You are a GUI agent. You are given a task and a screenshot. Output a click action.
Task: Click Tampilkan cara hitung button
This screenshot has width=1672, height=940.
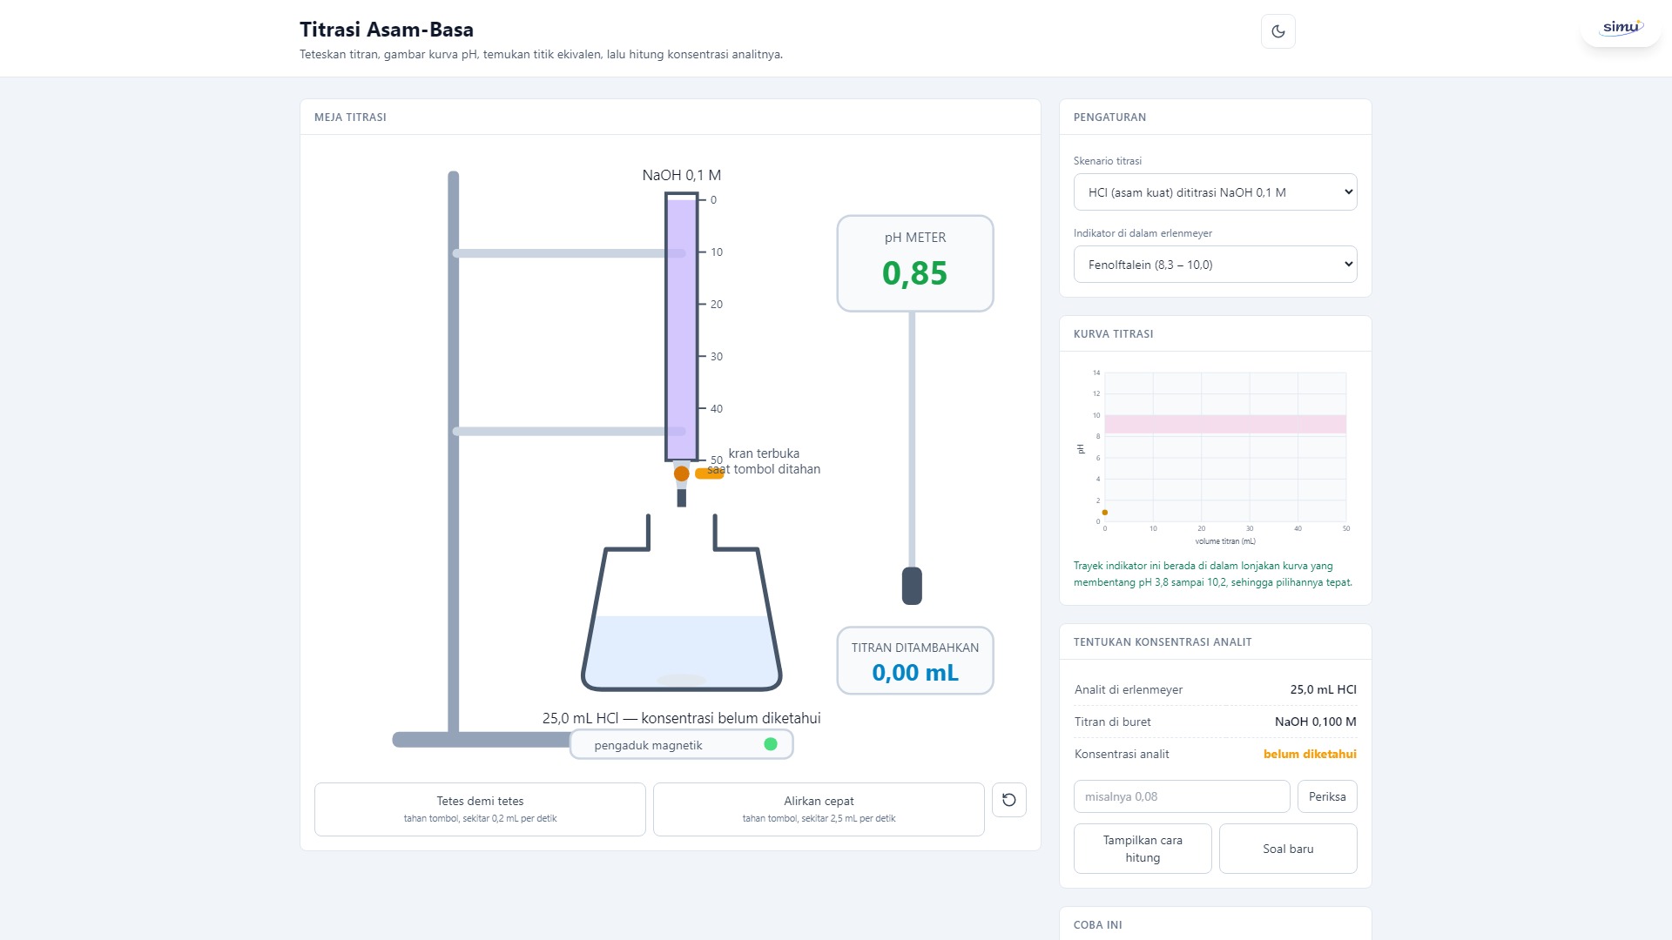[x=1143, y=849]
